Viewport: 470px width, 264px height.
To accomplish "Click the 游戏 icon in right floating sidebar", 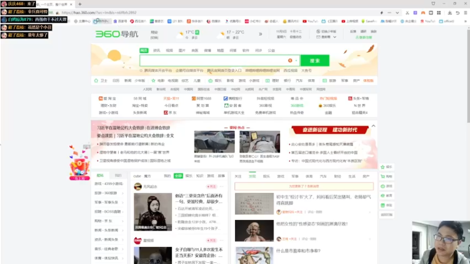I will 383,186.
